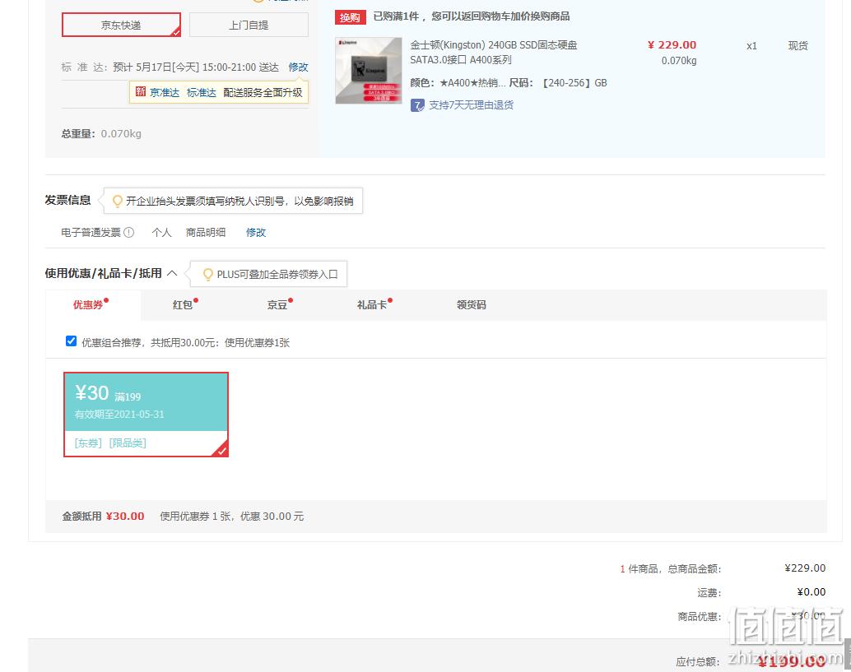851x672 pixels.
Task: Uncheck the 优惠组合推荐 checkbox
Action: [71, 341]
